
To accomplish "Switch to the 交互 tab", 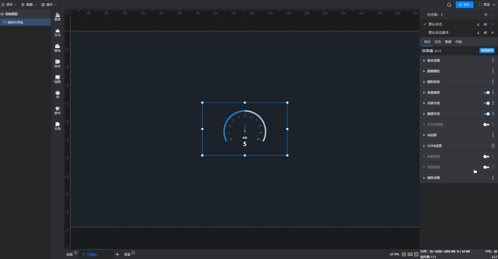I will [x=438, y=42].
